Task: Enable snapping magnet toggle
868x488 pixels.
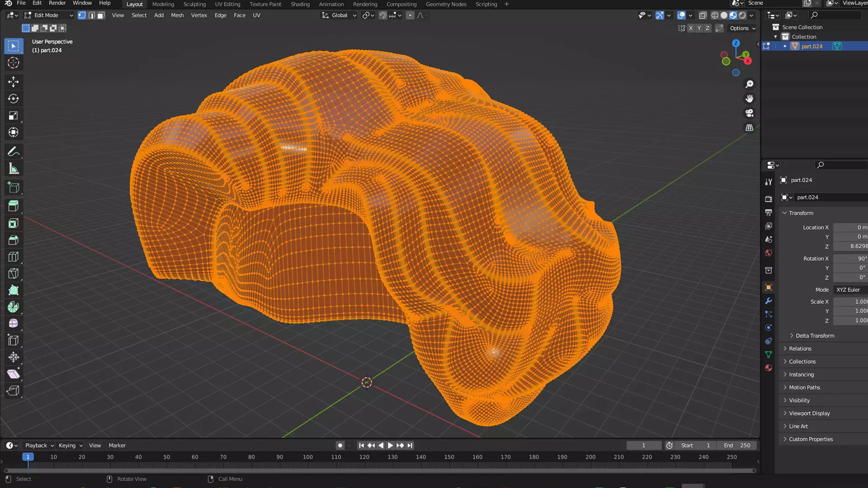Action: coord(382,15)
